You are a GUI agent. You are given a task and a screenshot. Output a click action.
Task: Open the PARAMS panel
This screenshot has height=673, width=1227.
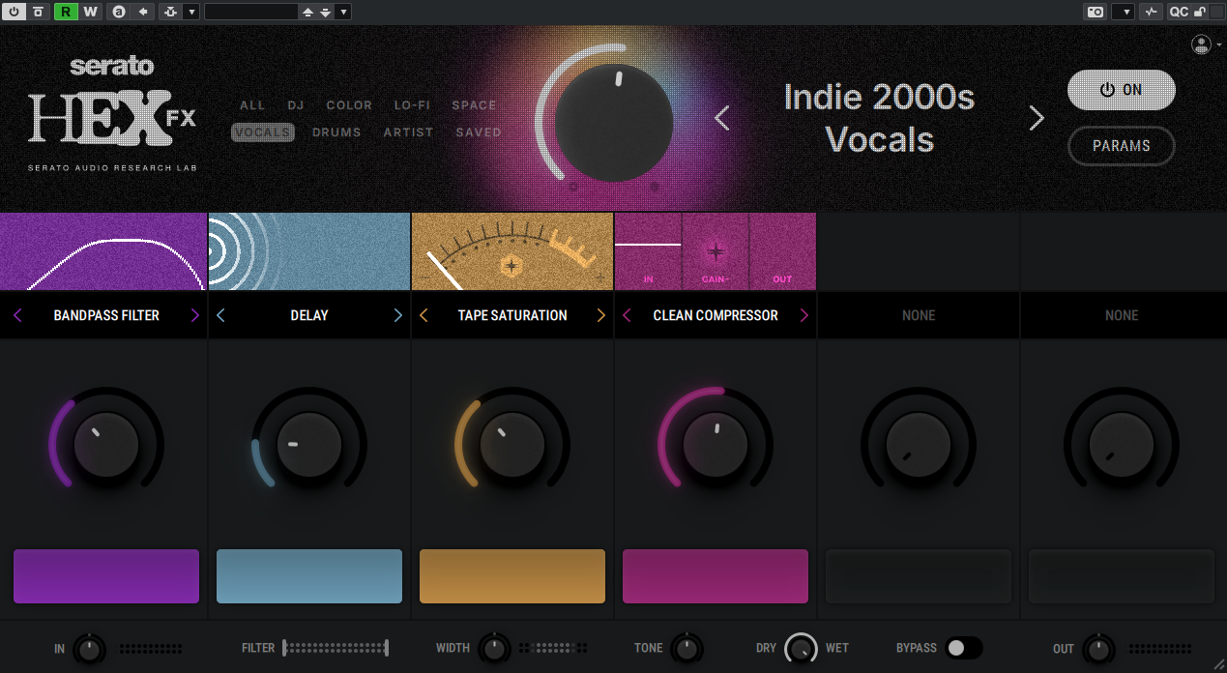click(x=1122, y=146)
